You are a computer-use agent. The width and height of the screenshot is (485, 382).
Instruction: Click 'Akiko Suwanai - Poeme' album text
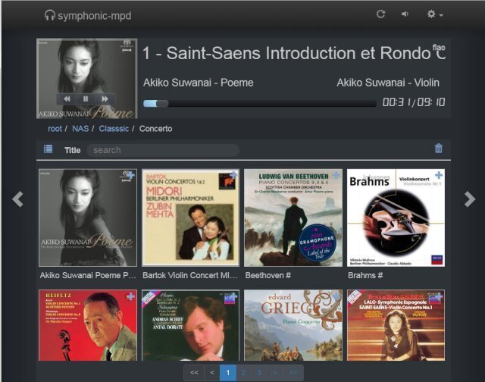(x=199, y=83)
